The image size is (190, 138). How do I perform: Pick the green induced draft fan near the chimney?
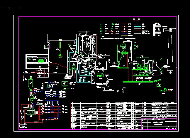click(x=161, y=70)
